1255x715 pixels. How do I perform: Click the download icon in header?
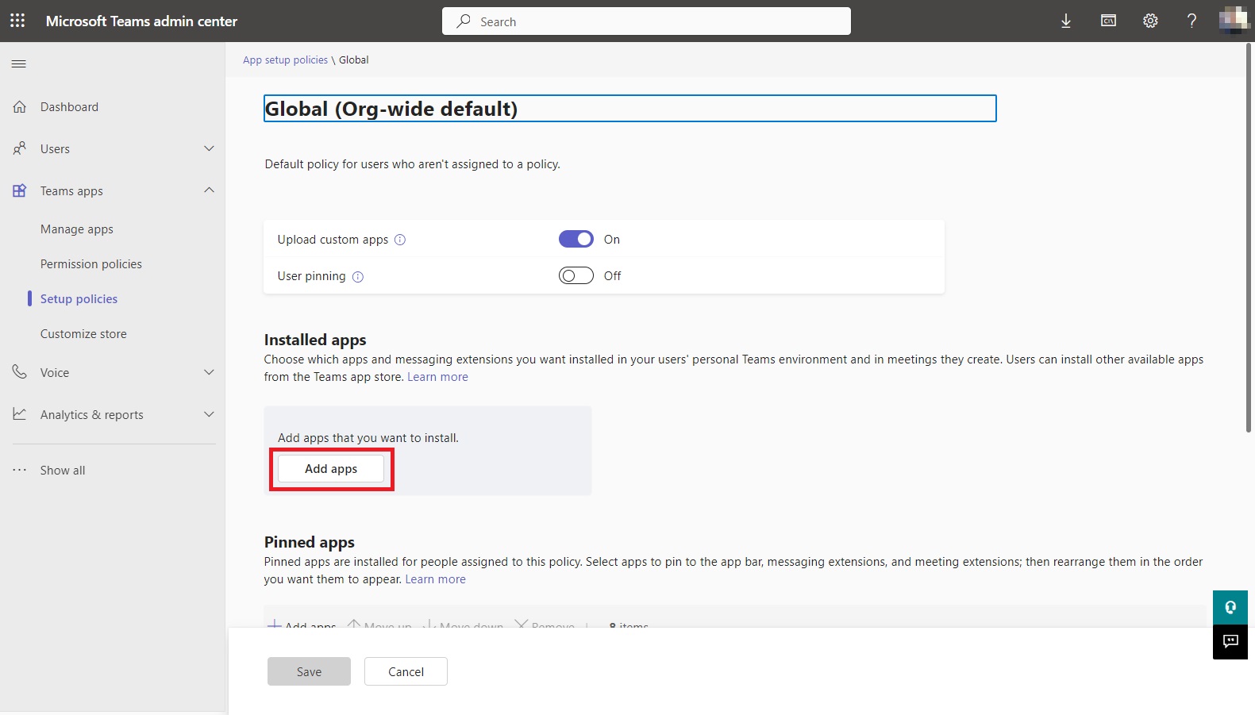(x=1066, y=21)
